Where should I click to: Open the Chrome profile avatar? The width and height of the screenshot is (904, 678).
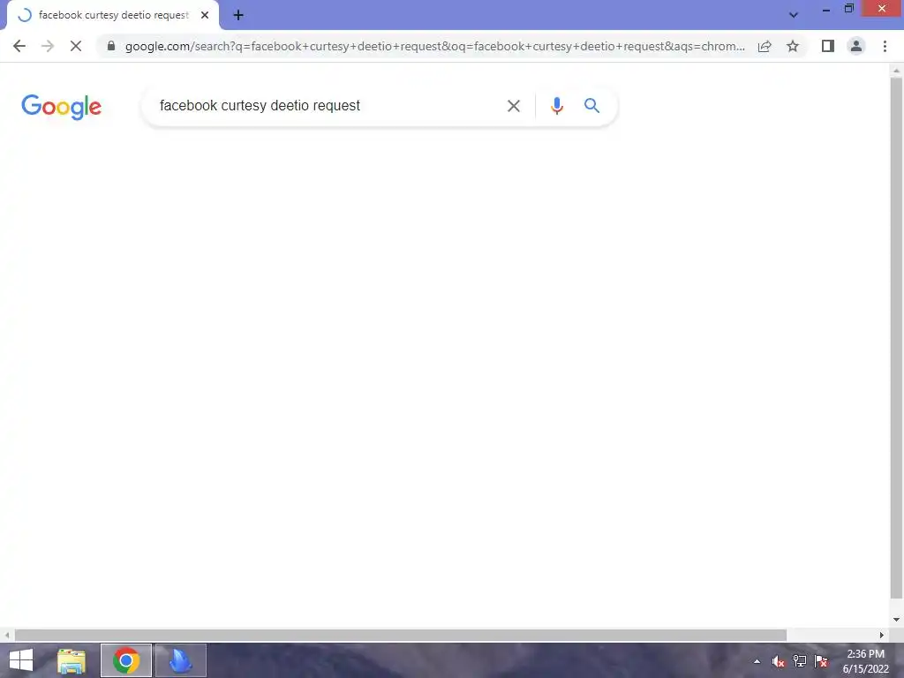tap(856, 46)
